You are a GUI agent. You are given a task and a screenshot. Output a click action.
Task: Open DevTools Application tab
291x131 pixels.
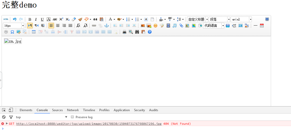122,110
